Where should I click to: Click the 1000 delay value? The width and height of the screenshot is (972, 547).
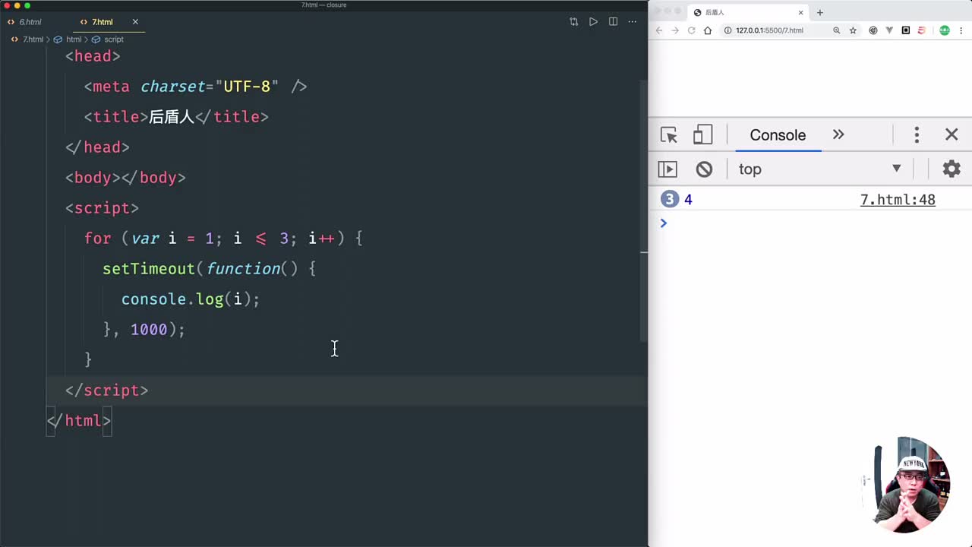click(x=149, y=330)
